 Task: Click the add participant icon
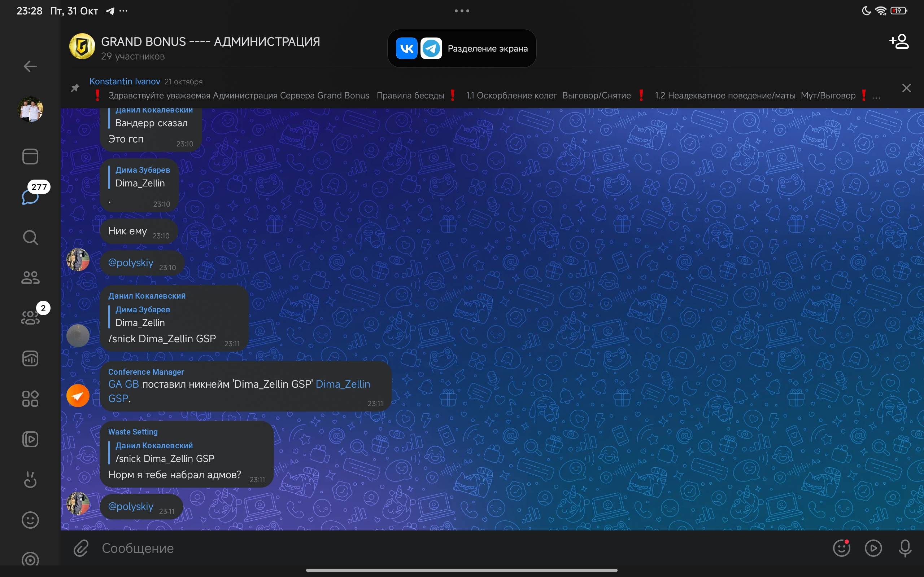coord(899,41)
